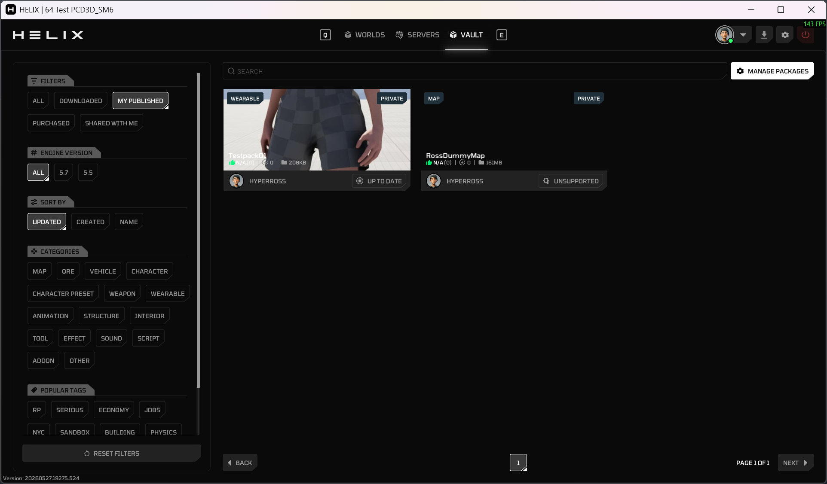Open Manage Packages
Screen dimensions: 827x484
coord(772,71)
